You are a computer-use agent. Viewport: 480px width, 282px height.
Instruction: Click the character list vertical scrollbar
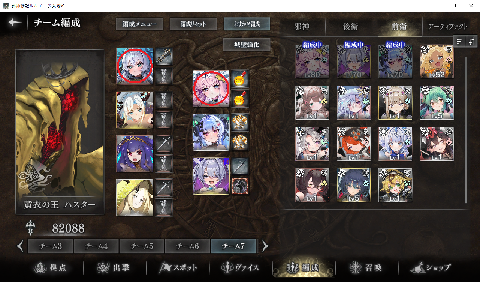pos(466,130)
